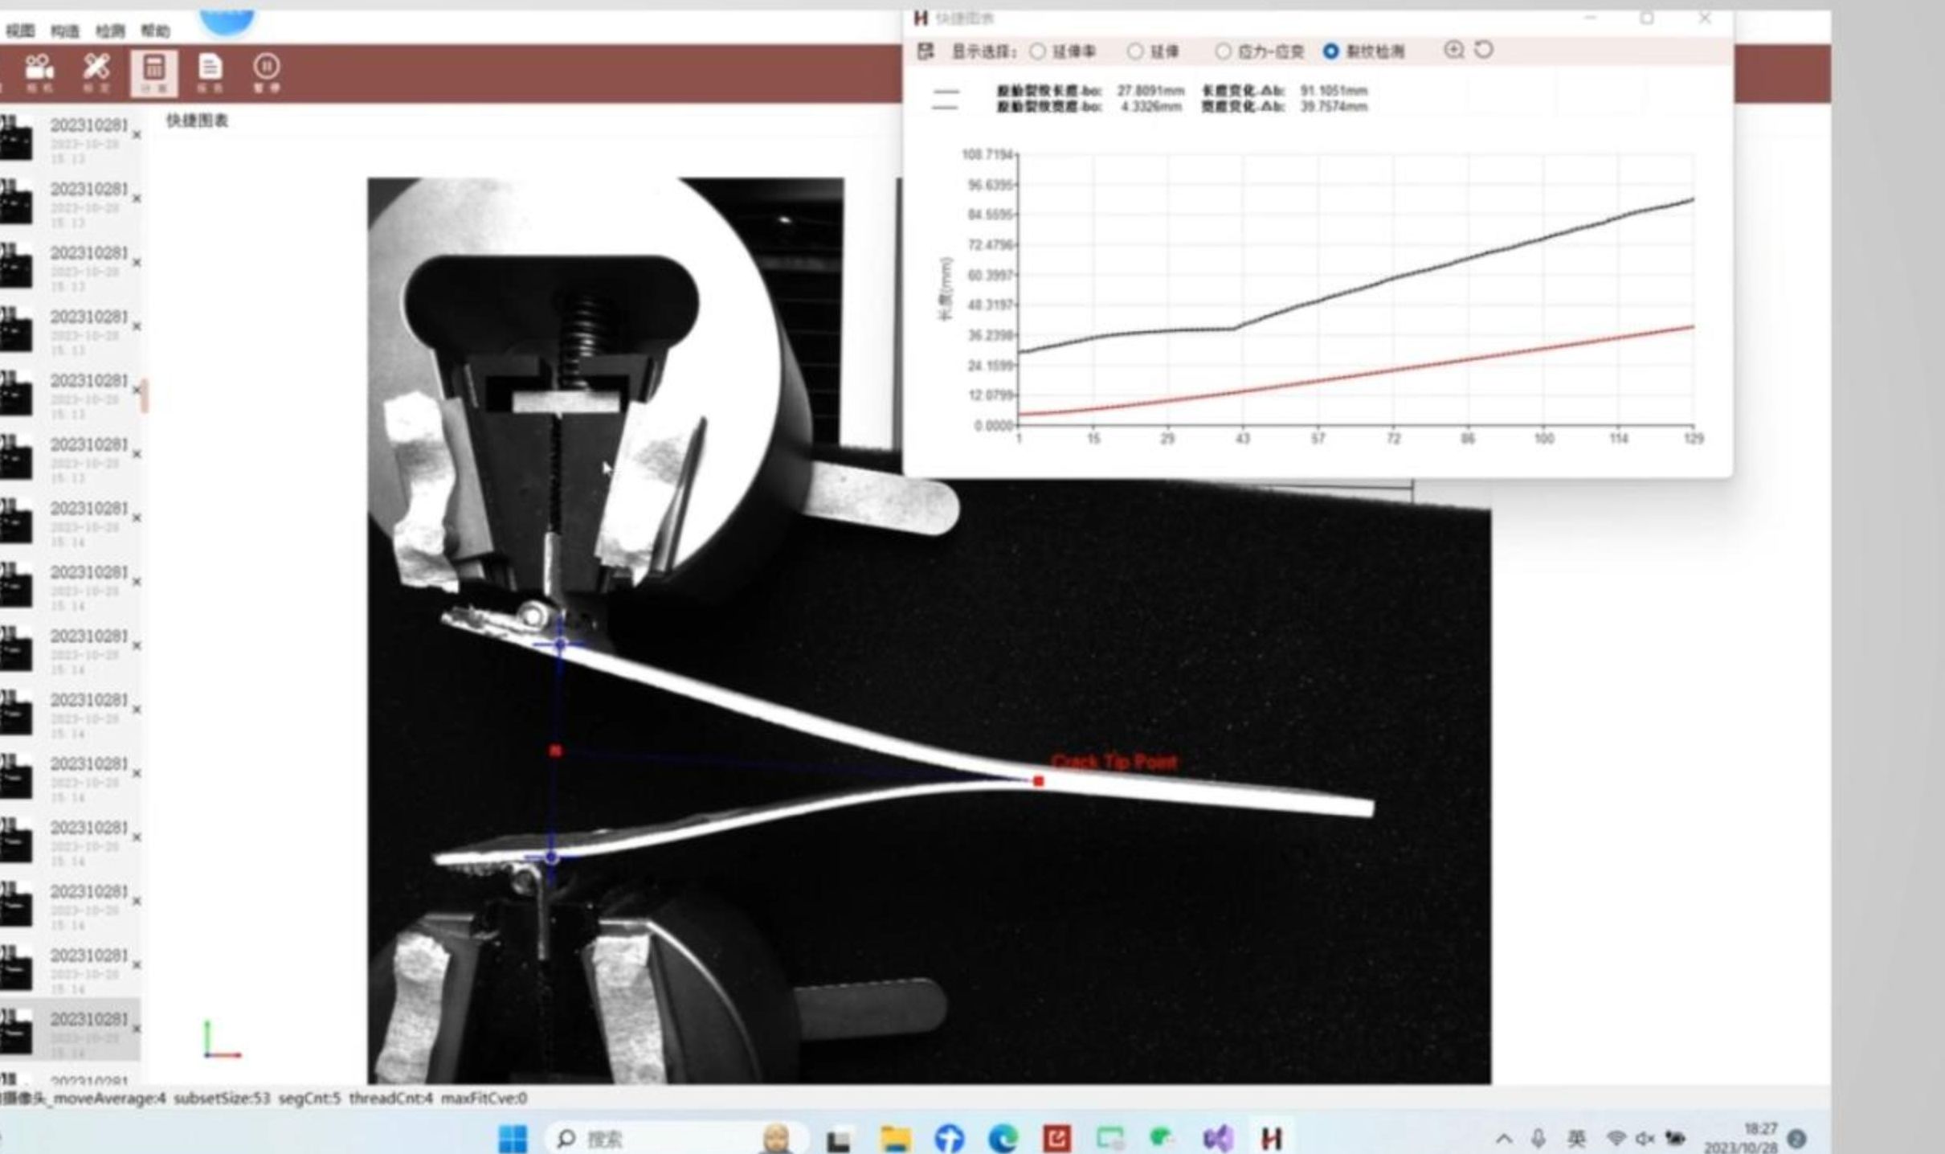Click the black crack length curve
The height and width of the screenshot is (1154, 1945).
[1394, 277]
